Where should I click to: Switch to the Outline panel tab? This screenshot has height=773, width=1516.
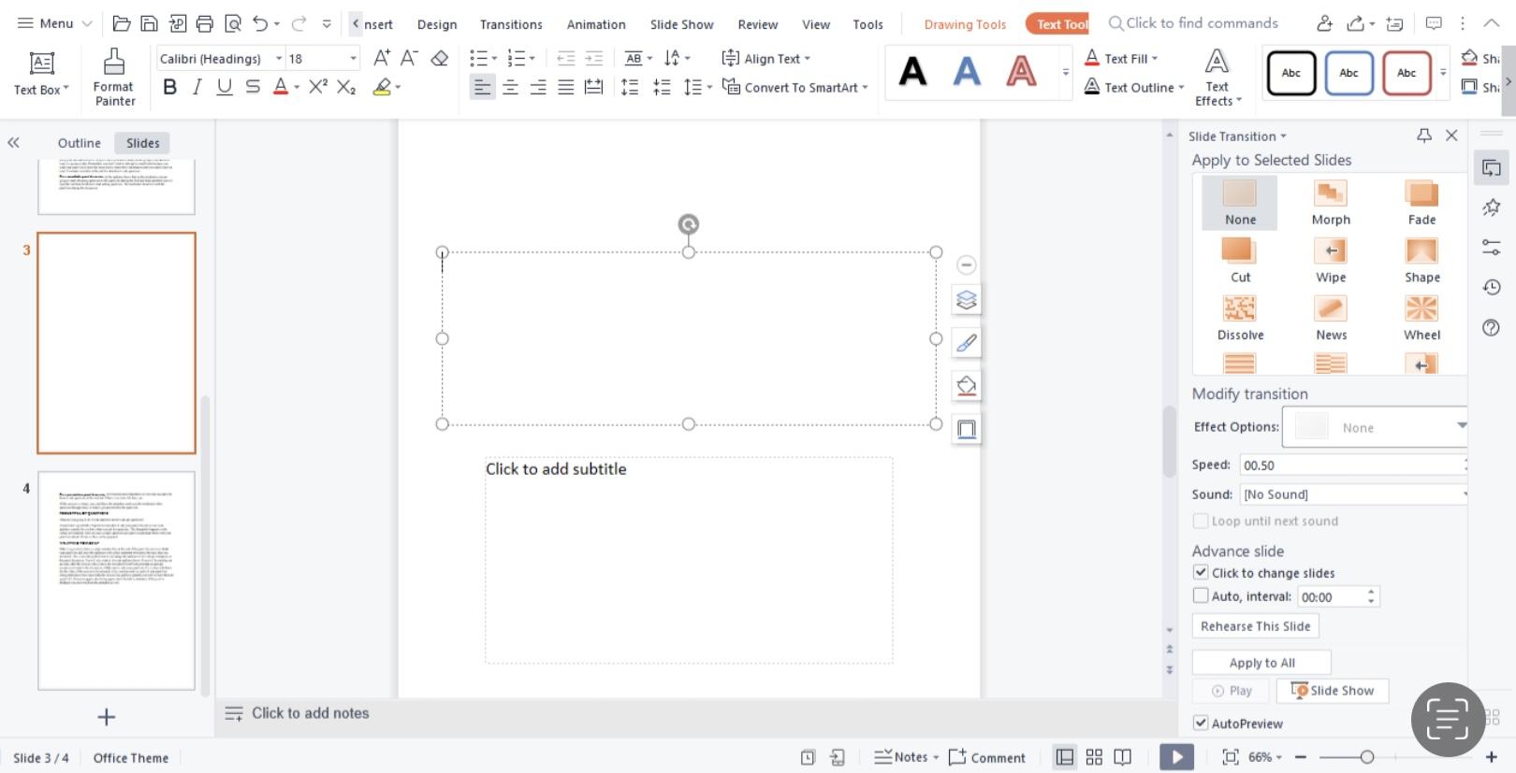(x=79, y=143)
